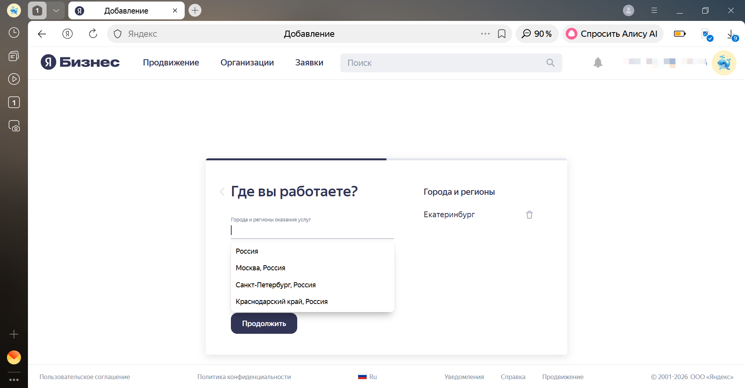Open downloads showing 9 items
The height and width of the screenshot is (388, 745).
731,34
